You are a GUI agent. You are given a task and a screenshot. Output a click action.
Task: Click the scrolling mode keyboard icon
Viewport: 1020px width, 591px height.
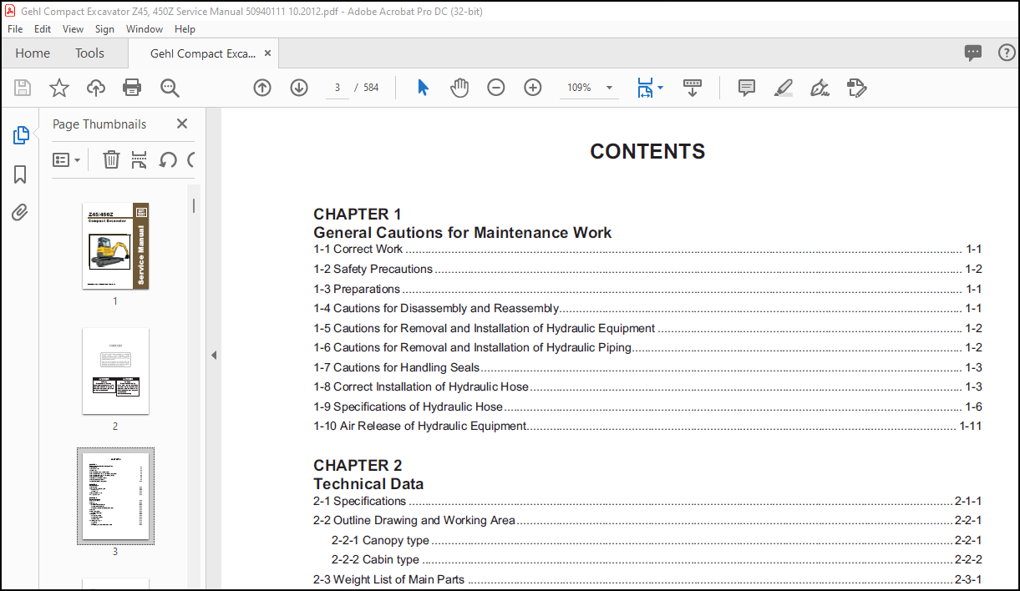coord(693,88)
